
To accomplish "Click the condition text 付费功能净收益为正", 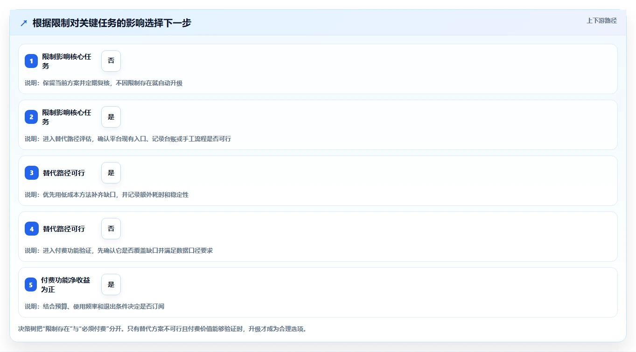I will coord(66,284).
